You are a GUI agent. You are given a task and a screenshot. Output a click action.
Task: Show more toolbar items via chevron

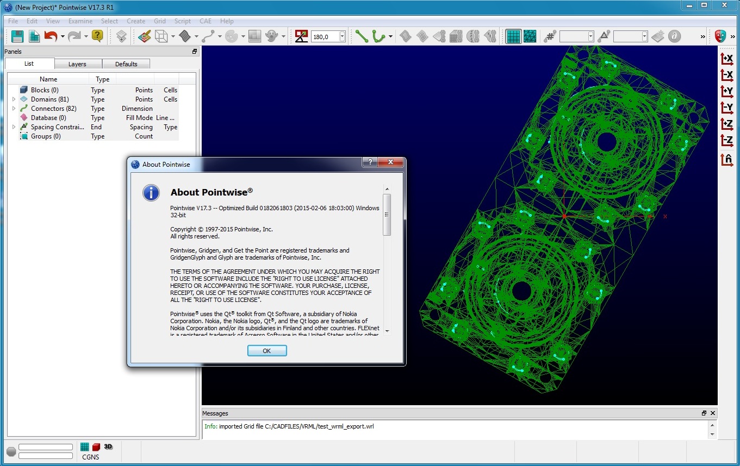click(x=703, y=36)
